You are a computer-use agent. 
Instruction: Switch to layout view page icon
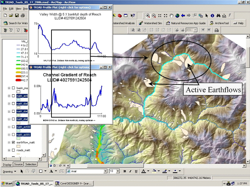[55, 165]
